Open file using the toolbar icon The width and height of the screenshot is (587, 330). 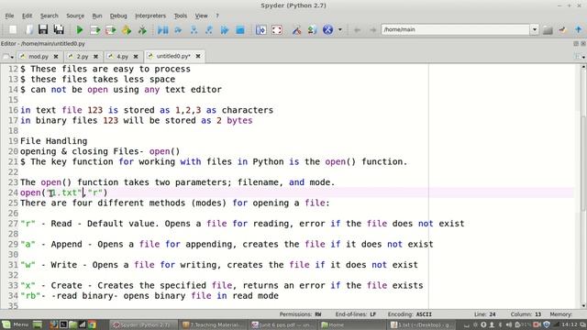[28, 29]
